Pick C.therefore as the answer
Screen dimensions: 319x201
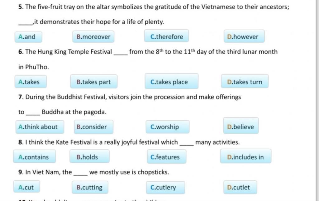(167, 36)
